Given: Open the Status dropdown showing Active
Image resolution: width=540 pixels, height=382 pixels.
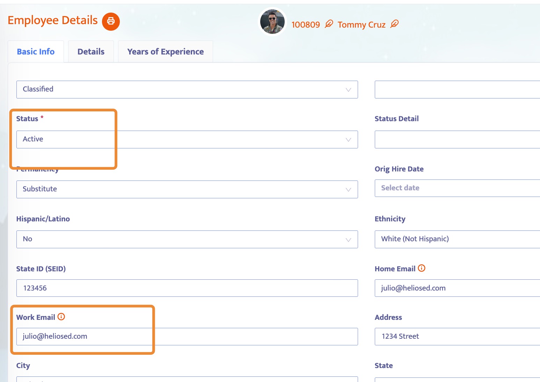Looking at the screenshot, I should pyautogui.click(x=187, y=139).
